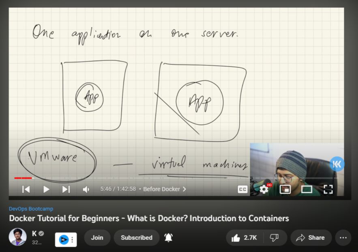Open the video settings gear

point(264,189)
